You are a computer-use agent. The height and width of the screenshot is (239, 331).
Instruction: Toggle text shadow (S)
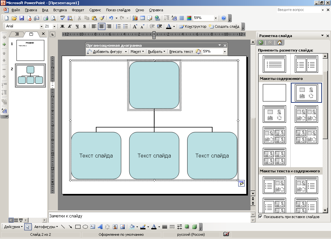84,26
